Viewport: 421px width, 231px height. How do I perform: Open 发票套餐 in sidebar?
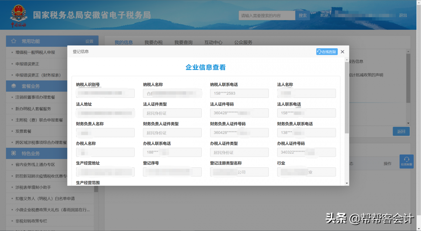[24, 131]
